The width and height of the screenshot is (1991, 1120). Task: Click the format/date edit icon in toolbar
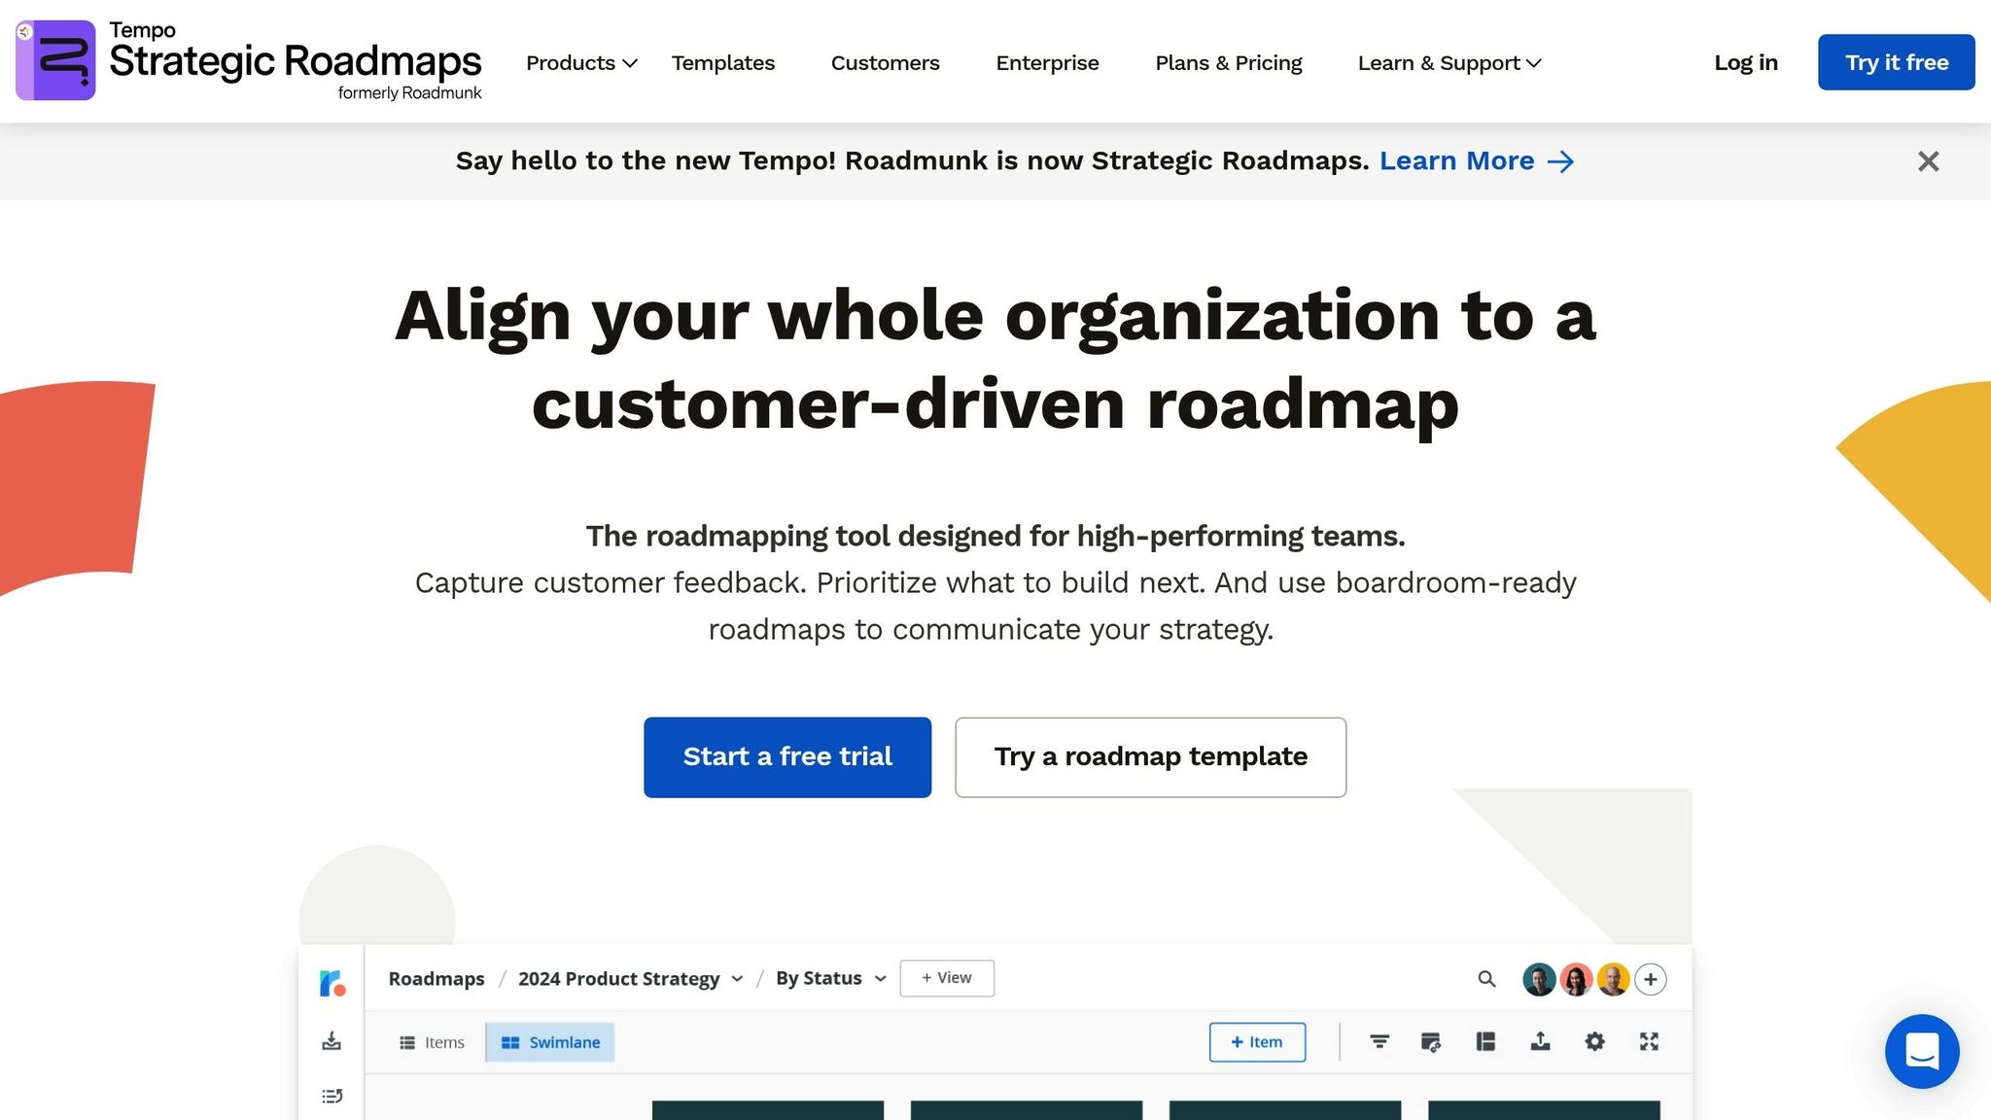[x=1431, y=1042]
